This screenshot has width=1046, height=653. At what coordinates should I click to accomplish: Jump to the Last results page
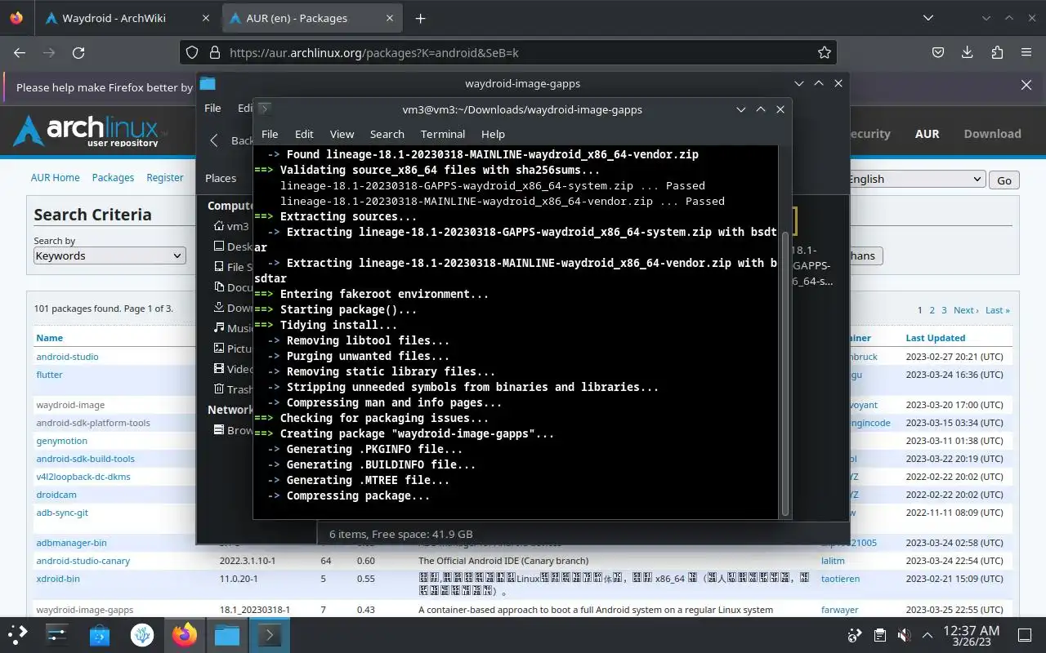pyautogui.click(x=997, y=310)
